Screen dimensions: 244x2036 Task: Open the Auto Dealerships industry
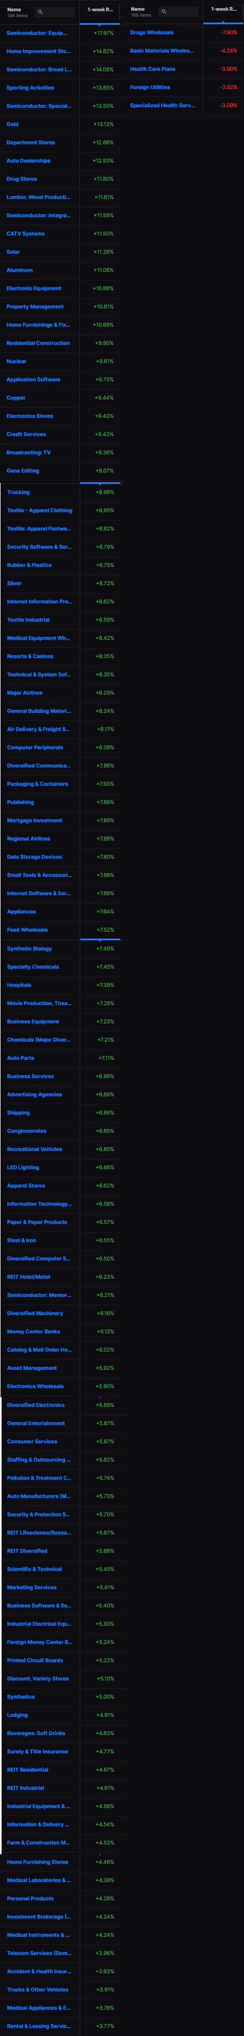[28, 160]
